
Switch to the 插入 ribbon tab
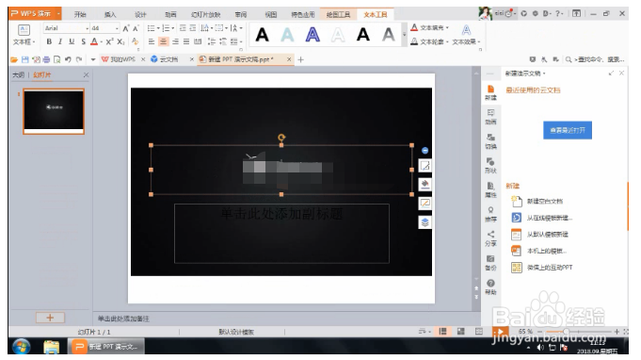(x=110, y=15)
